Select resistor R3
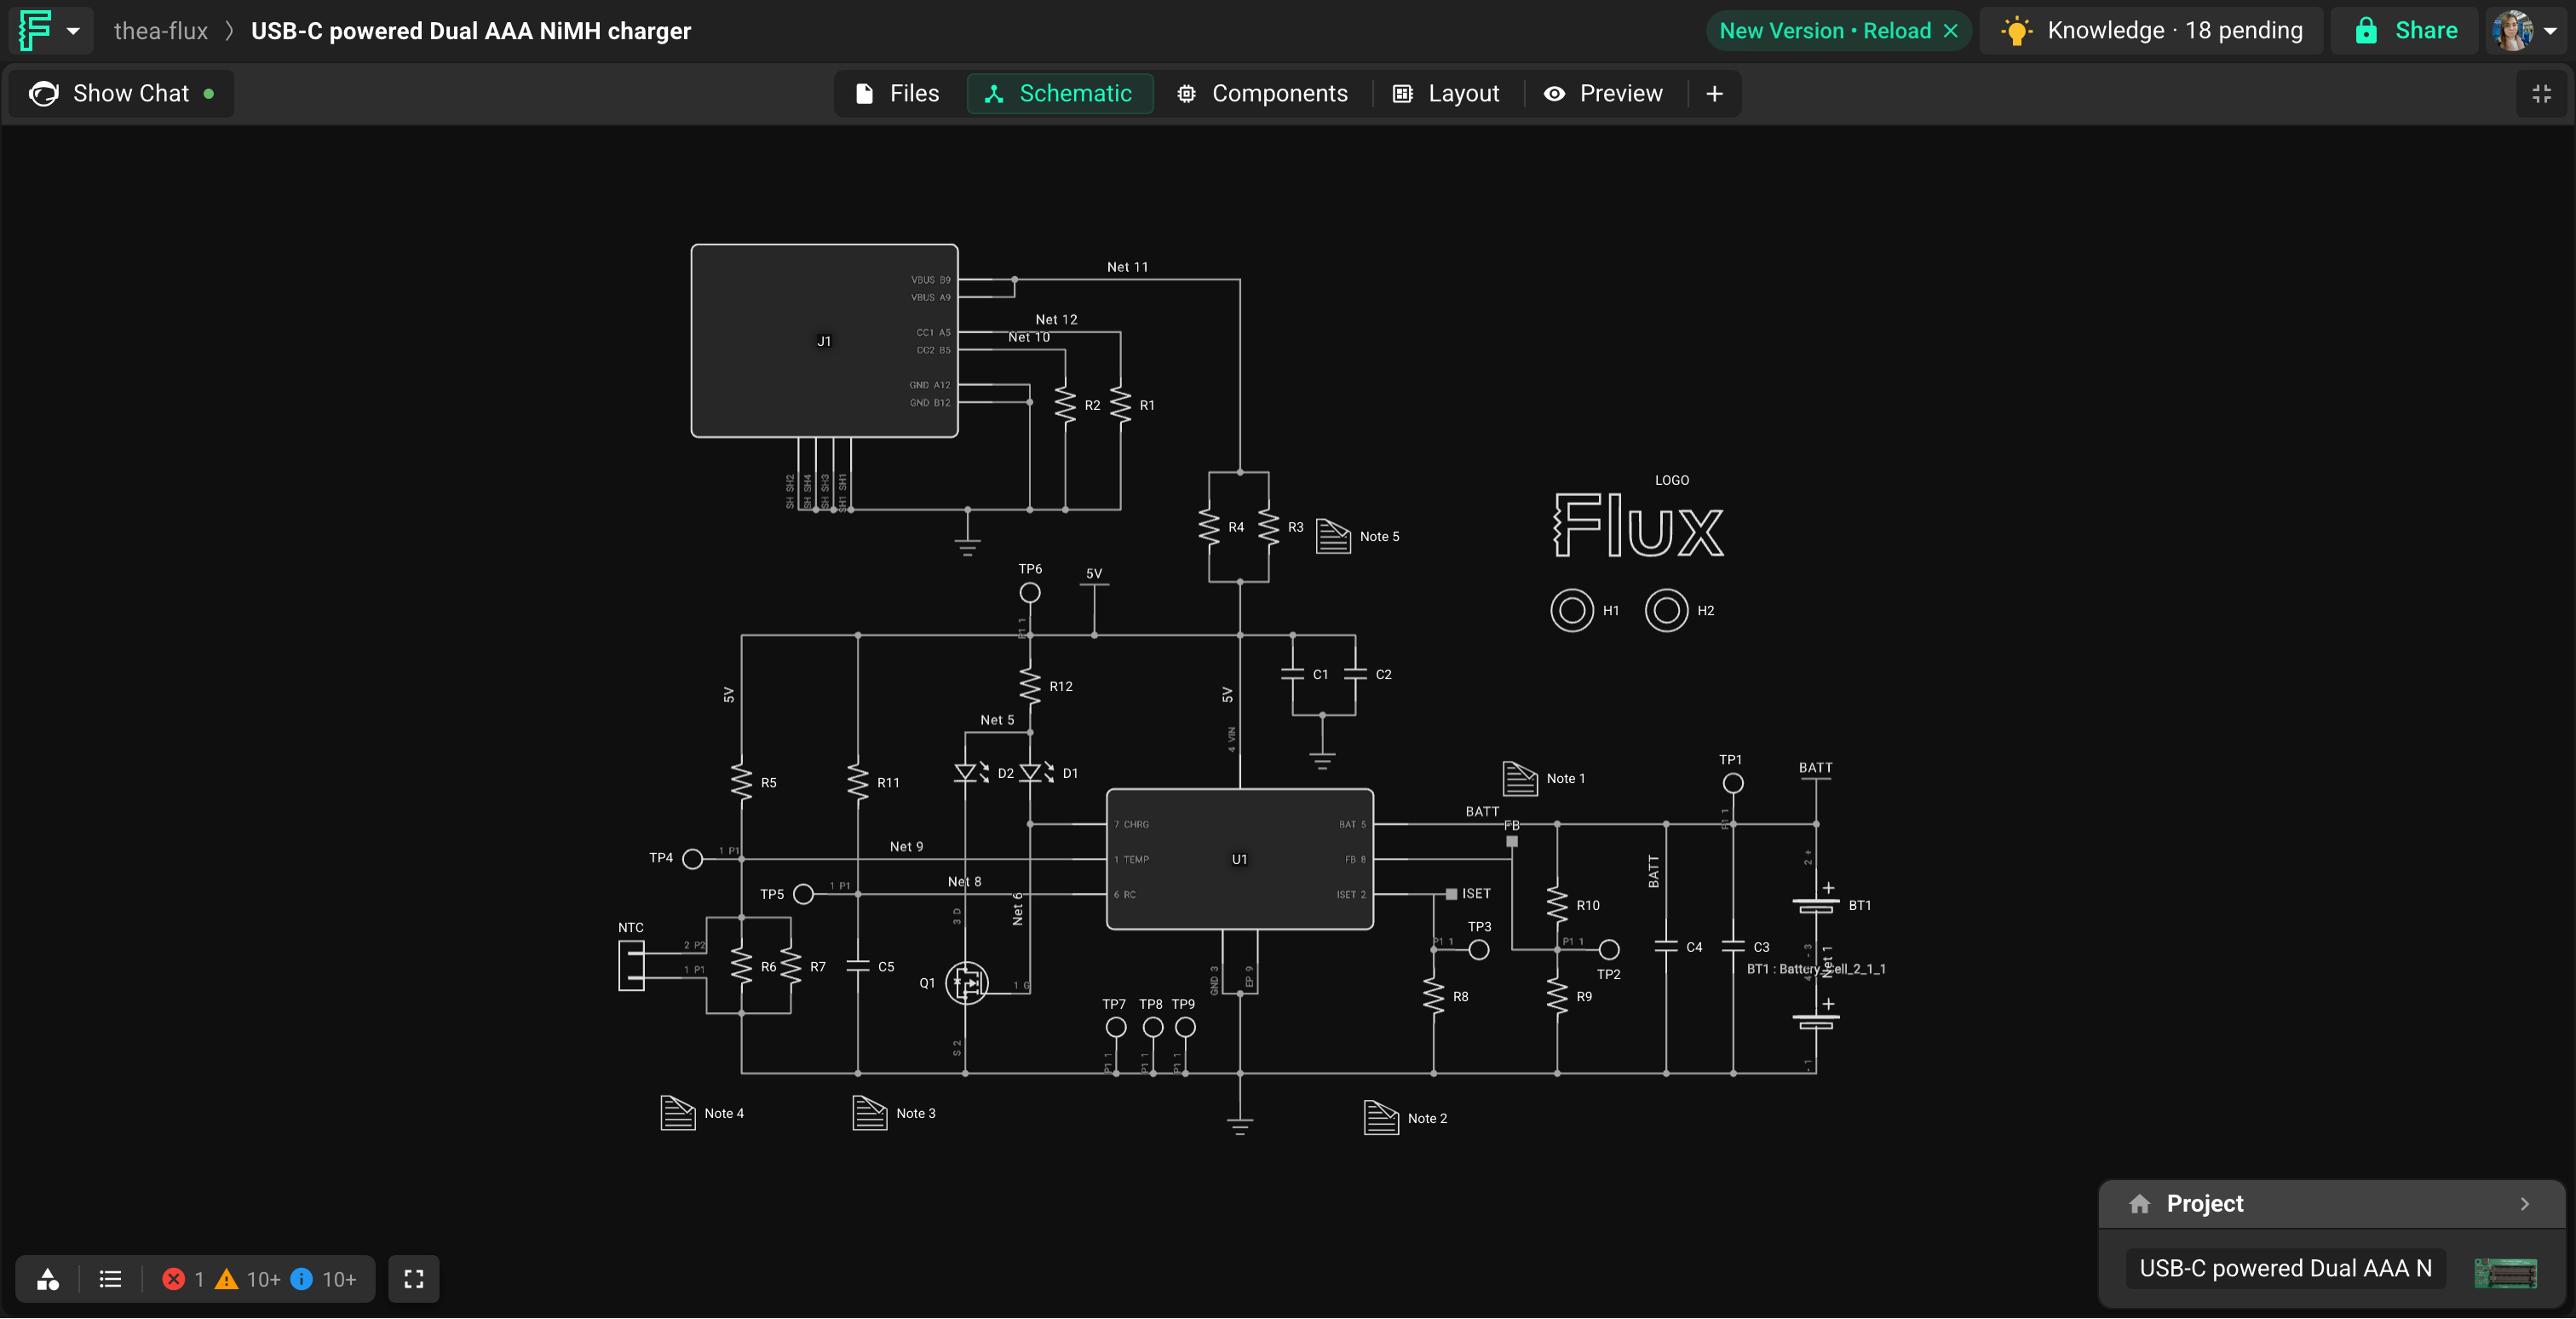 [x=1269, y=527]
